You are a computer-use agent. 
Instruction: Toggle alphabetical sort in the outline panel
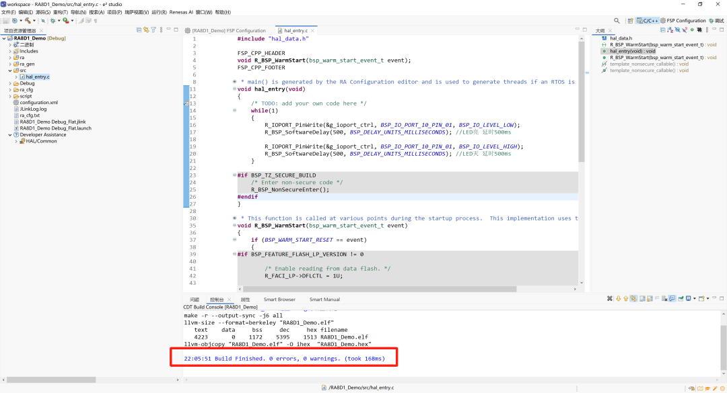[670, 30]
